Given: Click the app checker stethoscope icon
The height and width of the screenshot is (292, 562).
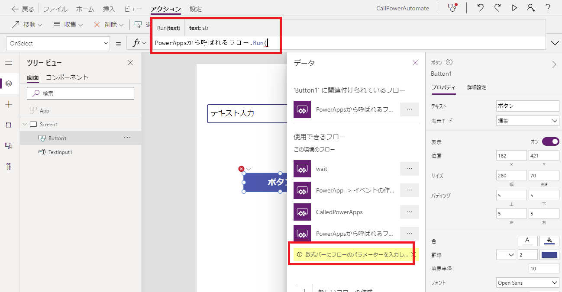Looking at the screenshot, I should 451,8.
